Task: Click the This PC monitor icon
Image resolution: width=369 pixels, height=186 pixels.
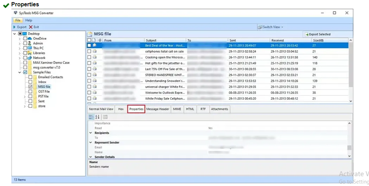Action: tap(30, 48)
